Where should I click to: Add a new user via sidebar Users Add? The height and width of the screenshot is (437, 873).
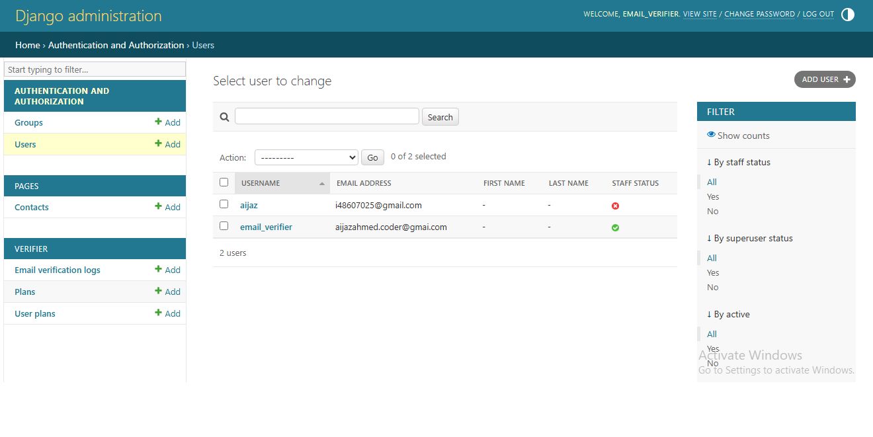(167, 144)
